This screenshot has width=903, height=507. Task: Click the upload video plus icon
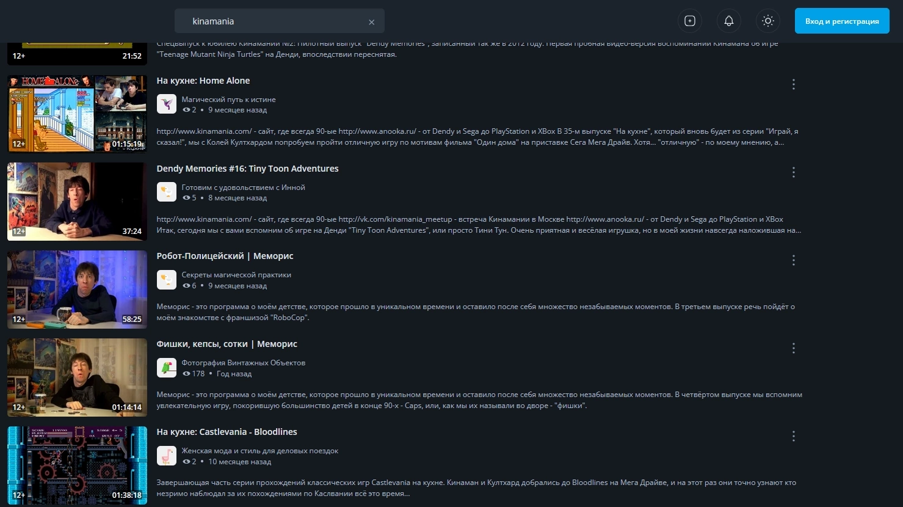click(690, 21)
